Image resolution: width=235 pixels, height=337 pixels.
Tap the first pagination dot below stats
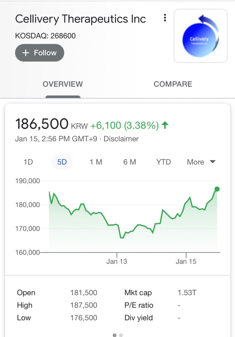coord(115,335)
